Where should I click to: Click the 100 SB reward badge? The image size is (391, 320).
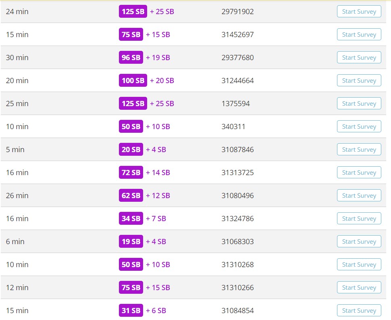click(x=133, y=80)
